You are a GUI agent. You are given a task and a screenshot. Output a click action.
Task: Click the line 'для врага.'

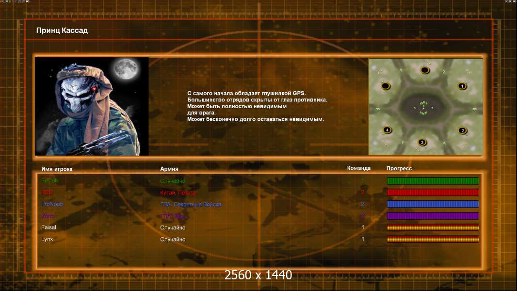coord(201,113)
